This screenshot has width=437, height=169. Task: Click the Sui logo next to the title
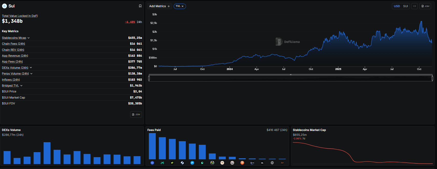pos(4,6)
